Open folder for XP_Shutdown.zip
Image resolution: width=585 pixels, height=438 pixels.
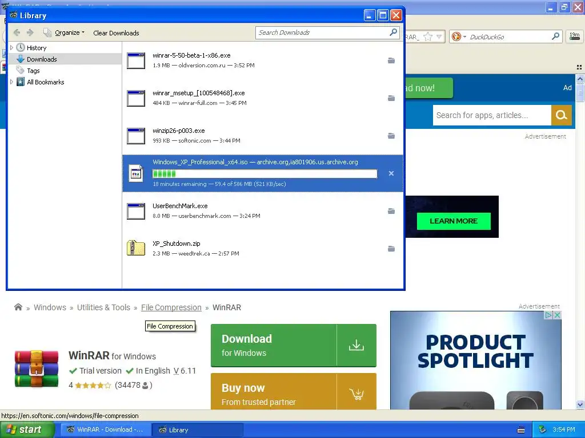point(391,249)
